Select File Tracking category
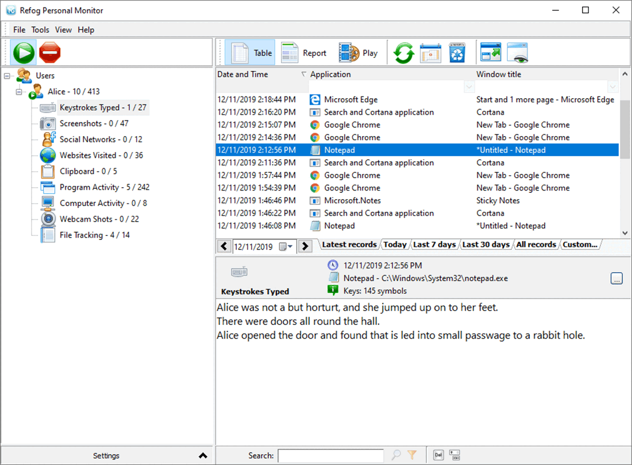This screenshot has width=632, height=465. pyautogui.click(x=95, y=235)
